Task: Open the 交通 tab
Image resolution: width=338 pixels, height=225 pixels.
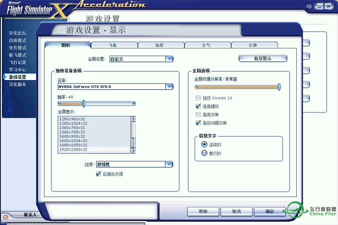Action: [254, 45]
